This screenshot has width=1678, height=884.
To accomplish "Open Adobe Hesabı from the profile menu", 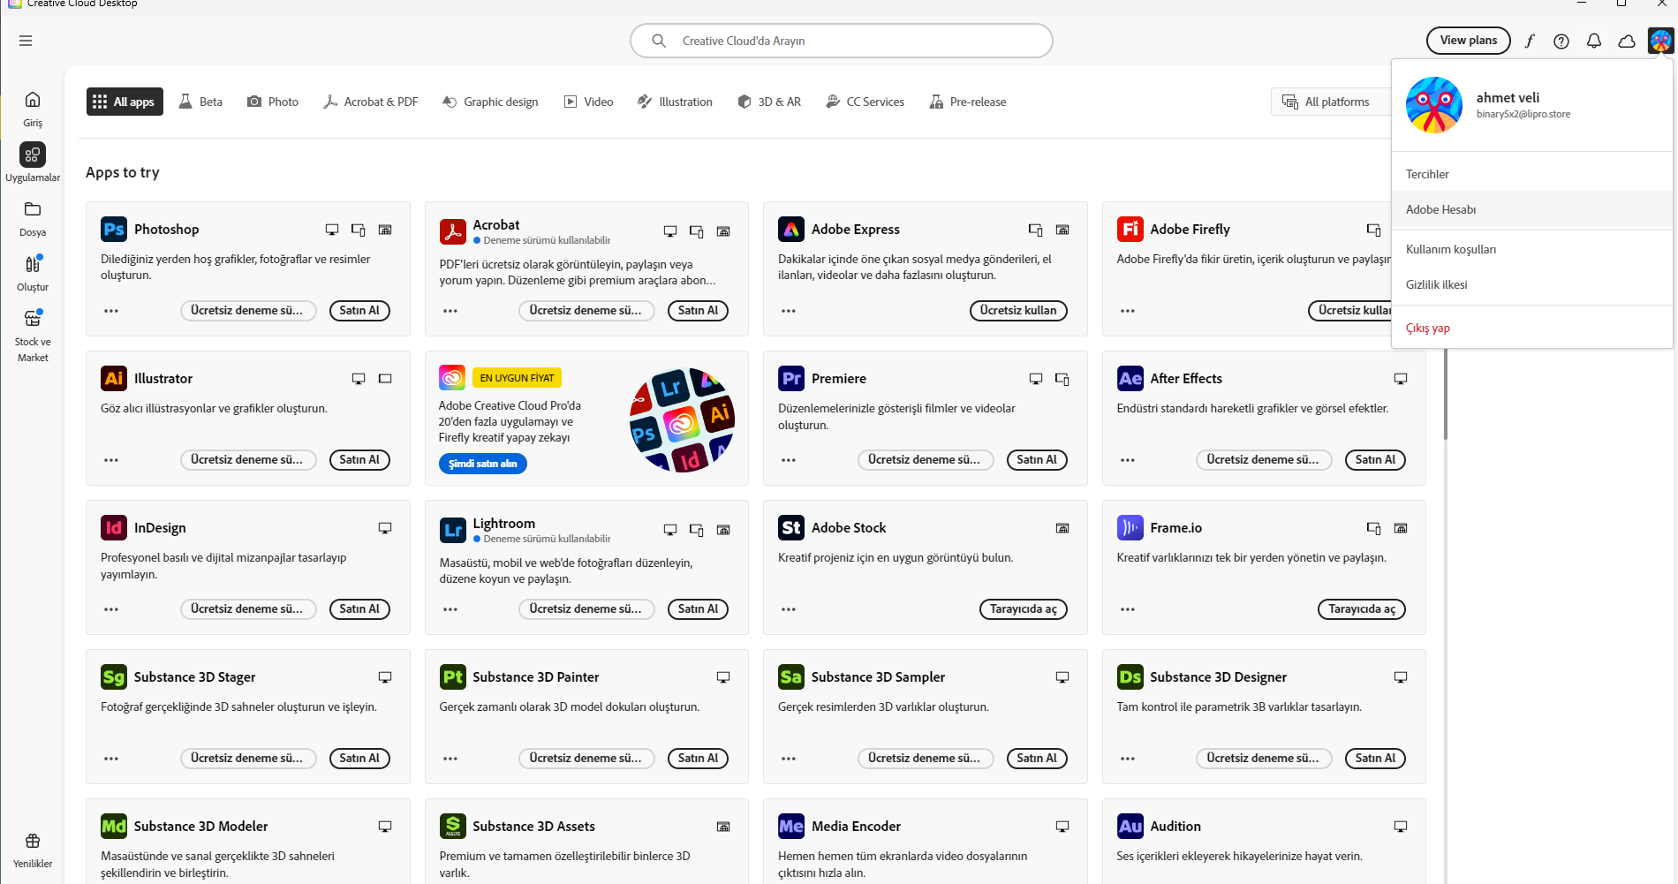I will 1532,209.
